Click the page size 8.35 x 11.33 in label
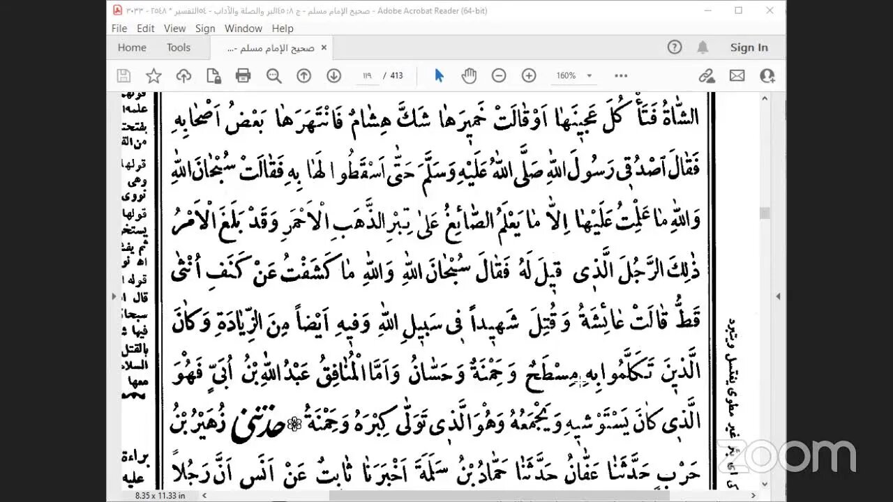 (160, 495)
